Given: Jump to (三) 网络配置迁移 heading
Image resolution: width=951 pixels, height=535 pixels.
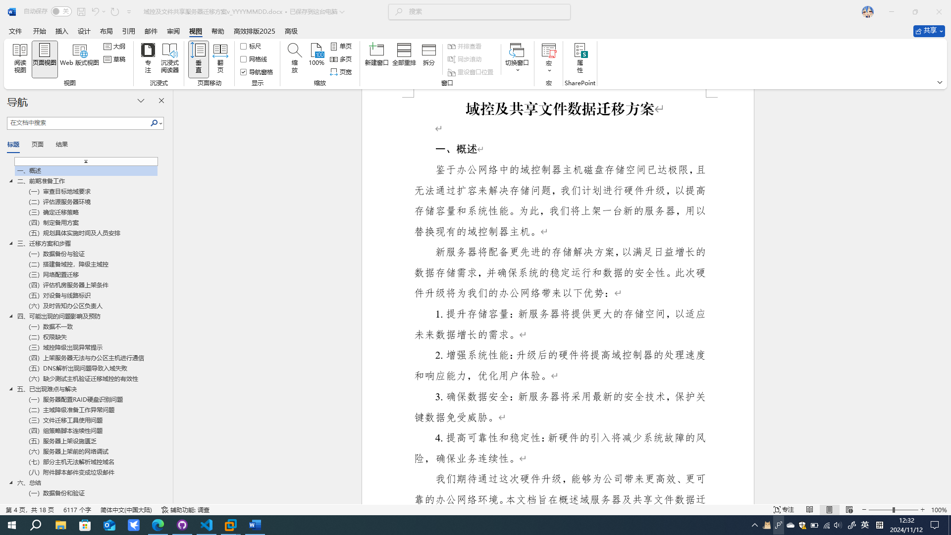Looking at the screenshot, I should coord(53,274).
